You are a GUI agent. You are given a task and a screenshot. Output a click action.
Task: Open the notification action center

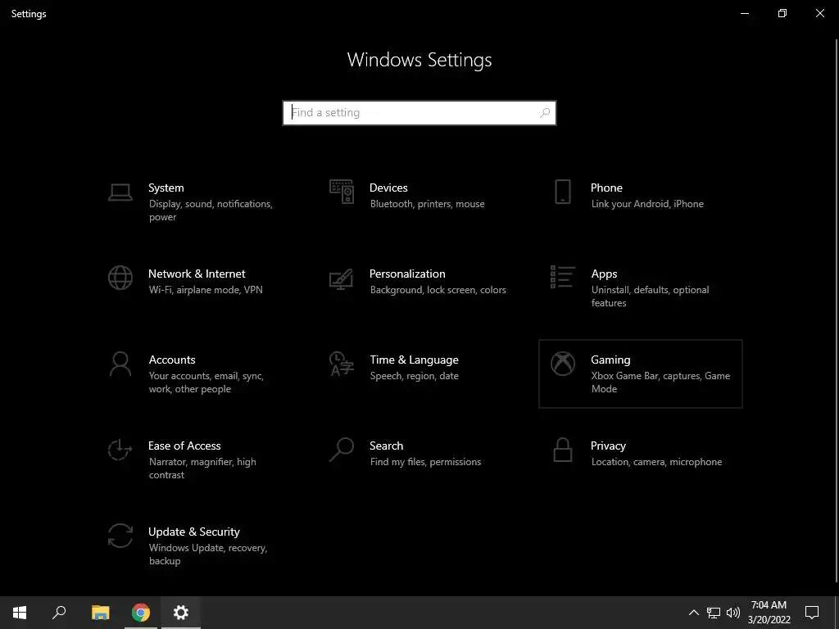click(x=812, y=613)
